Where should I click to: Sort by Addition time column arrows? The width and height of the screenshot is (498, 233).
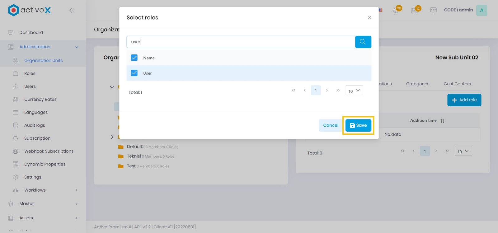pyautogui.click(x=442, y=121)
